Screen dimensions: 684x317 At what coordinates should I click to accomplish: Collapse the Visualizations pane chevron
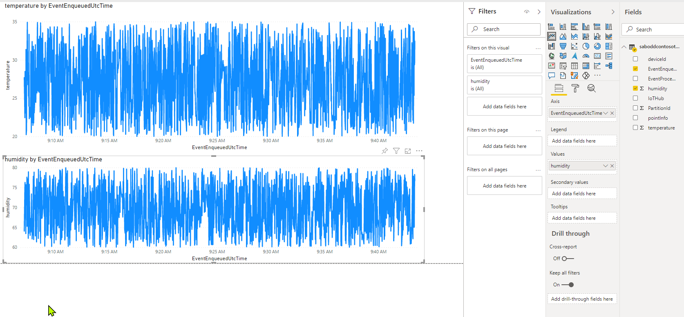[613, 12]
